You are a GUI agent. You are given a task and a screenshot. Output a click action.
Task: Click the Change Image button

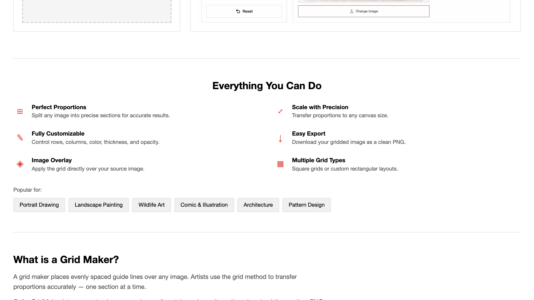coord(364,11)
